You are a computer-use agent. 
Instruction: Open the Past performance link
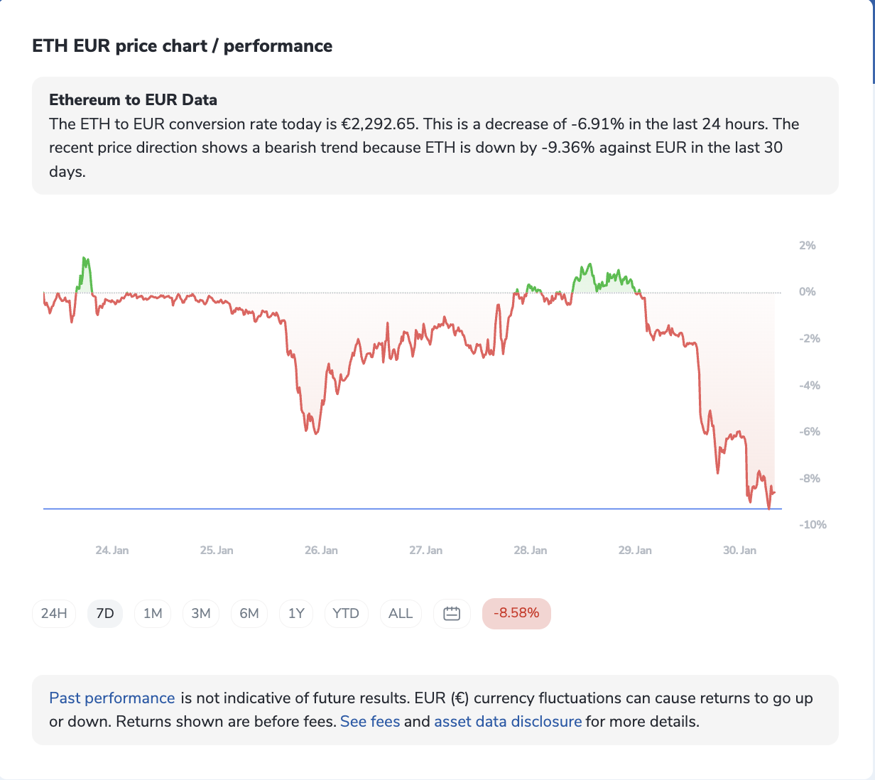point(112,698)
